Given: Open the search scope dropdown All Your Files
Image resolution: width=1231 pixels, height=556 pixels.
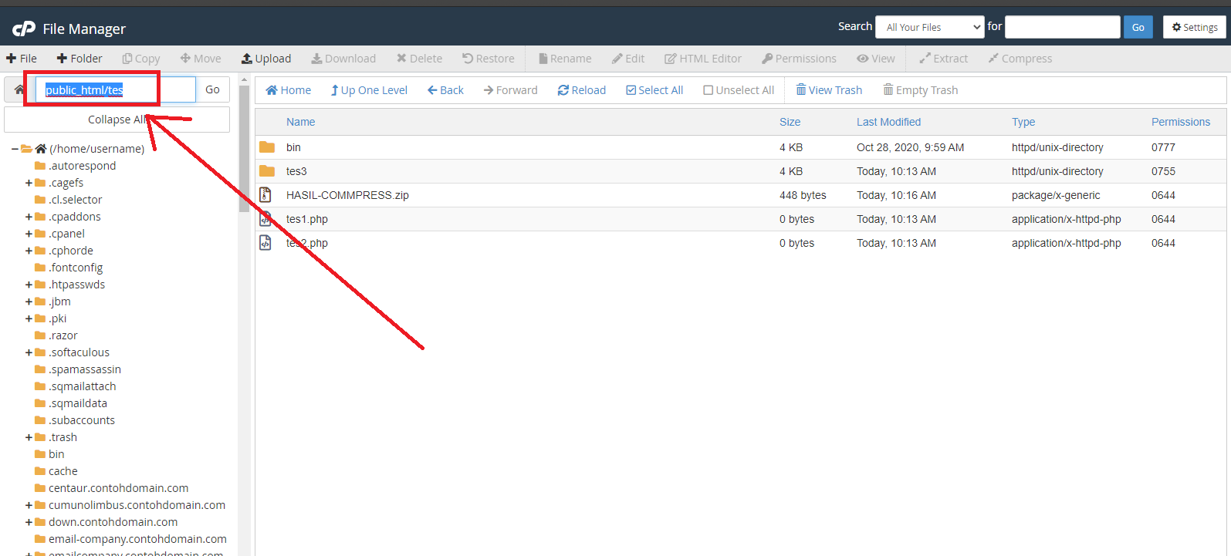Looking at the screenshot, I should click(930, 27).
